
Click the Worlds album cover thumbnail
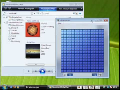point(33,30)
